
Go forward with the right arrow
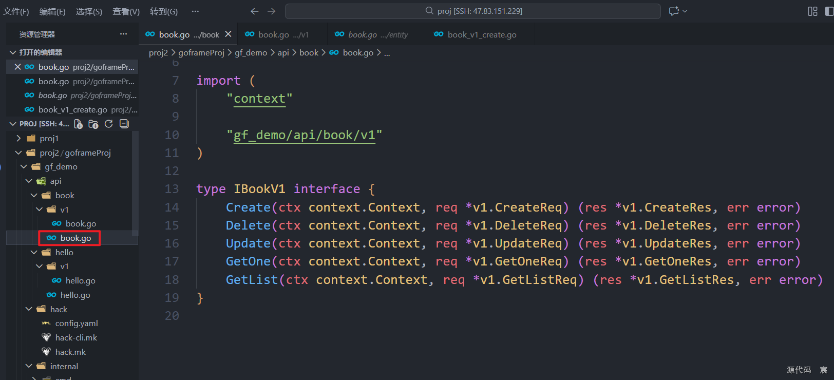272,11
